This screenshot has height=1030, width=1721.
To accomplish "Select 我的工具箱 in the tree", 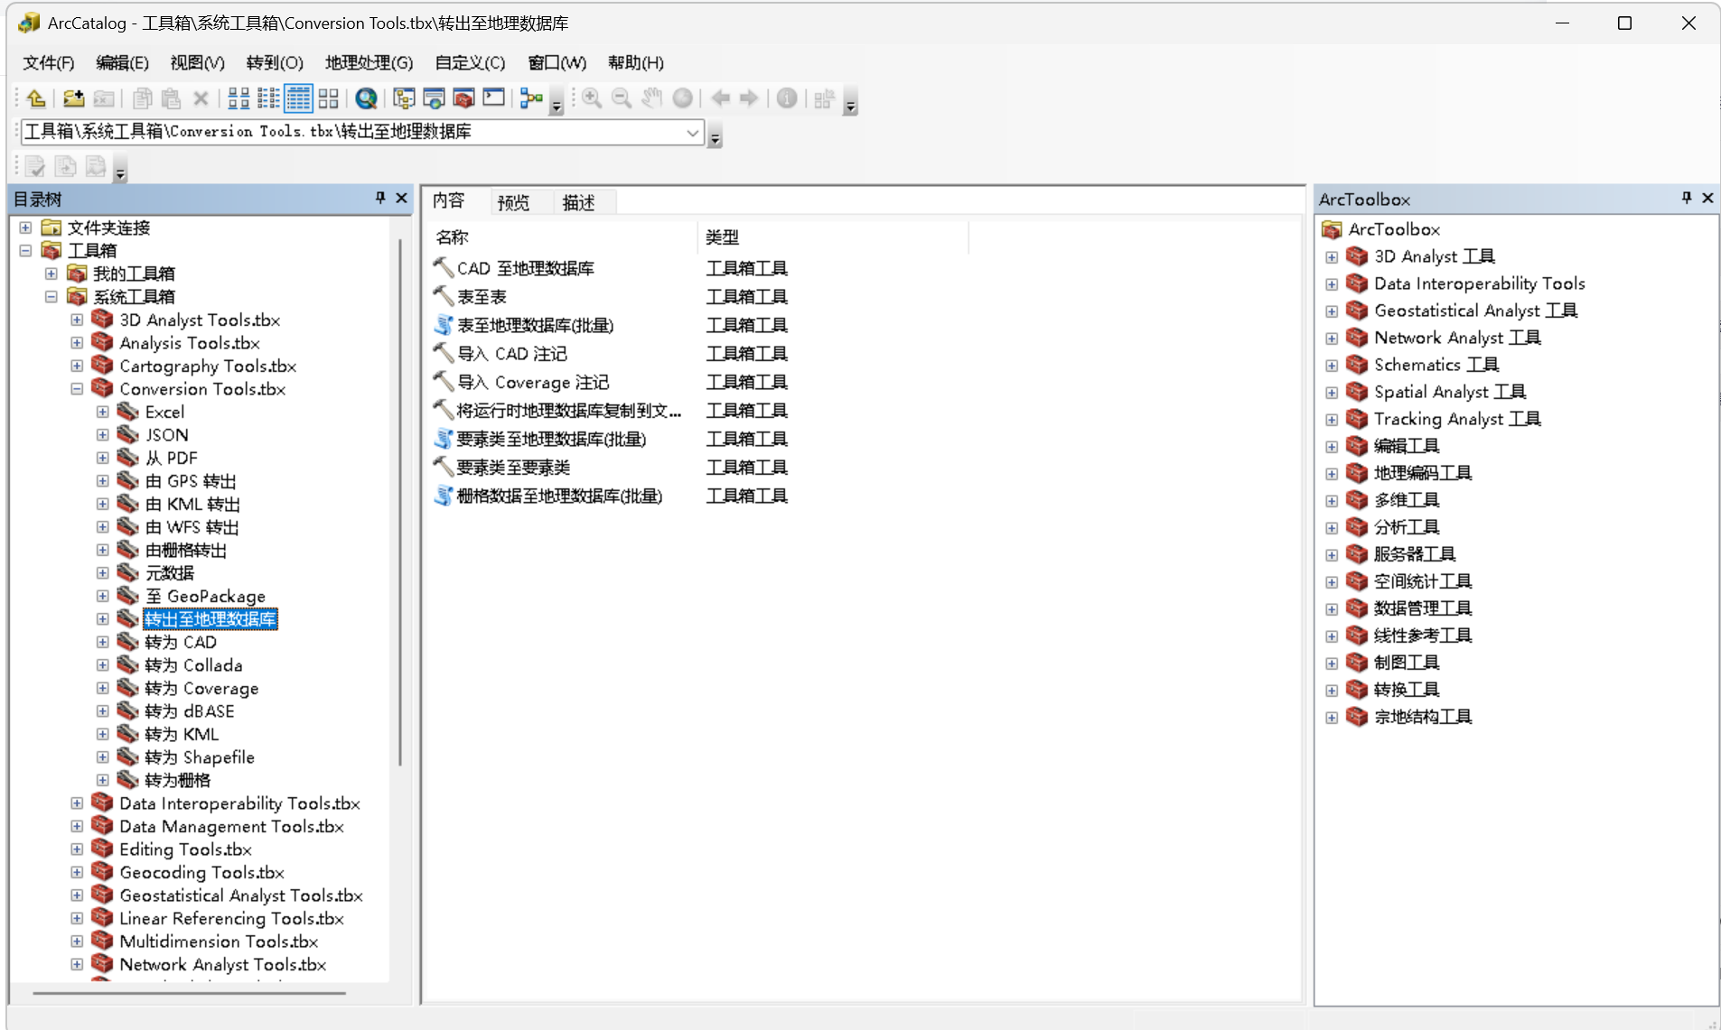I will pos(134,274).
